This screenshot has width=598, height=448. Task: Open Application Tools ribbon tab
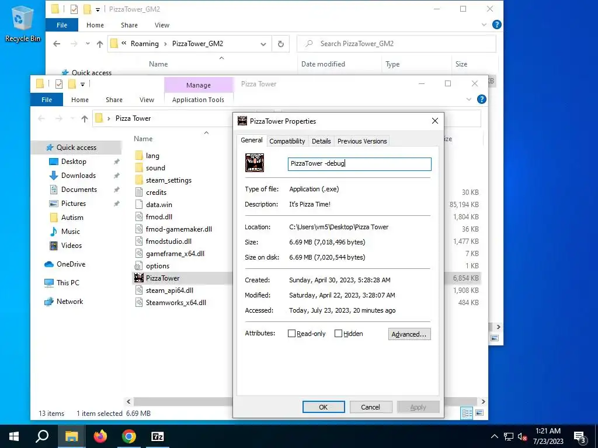click(198, 99)
